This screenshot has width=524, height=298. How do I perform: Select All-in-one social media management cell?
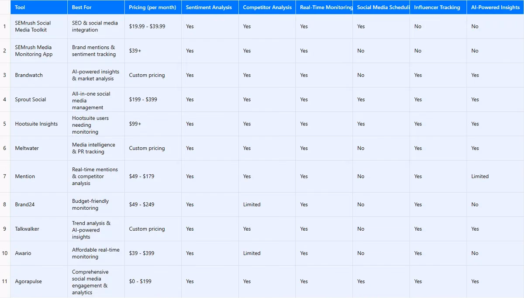click(x=96, y=100)
